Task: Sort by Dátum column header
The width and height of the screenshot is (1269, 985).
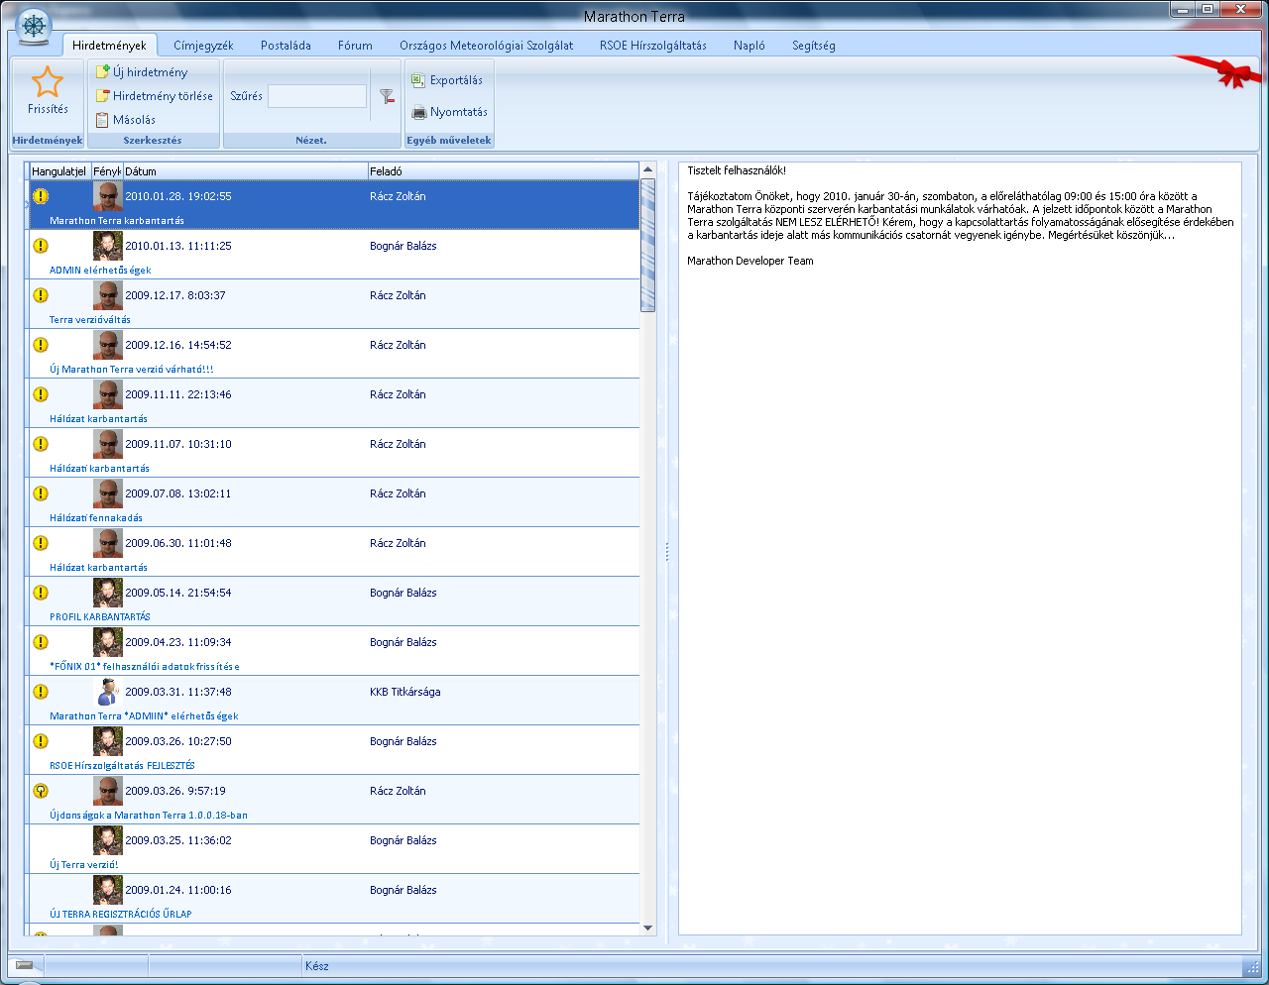Action: pos(245,171)
